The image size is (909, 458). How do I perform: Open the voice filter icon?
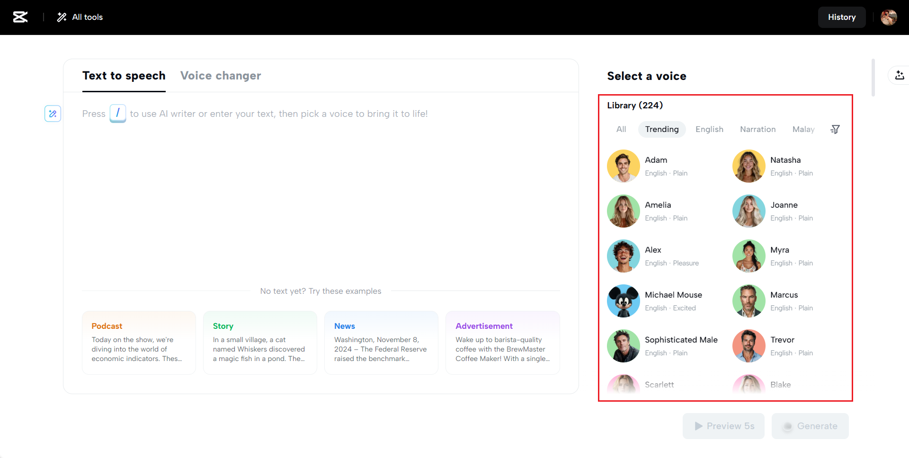[x=835, y=129]
